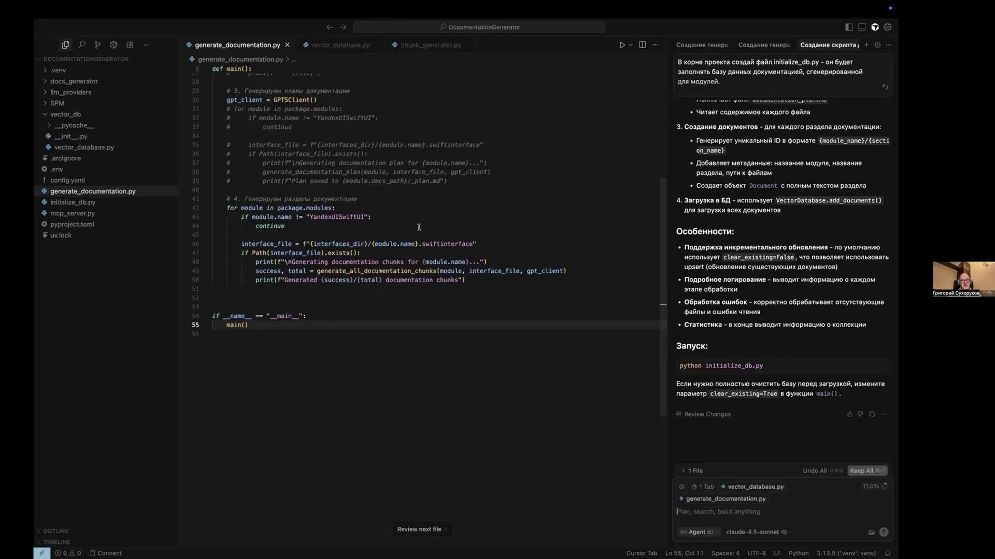The width and height of the screenshot is (995, 559).
Task: Expand the llm_providers folder
Action: [71, 92]
